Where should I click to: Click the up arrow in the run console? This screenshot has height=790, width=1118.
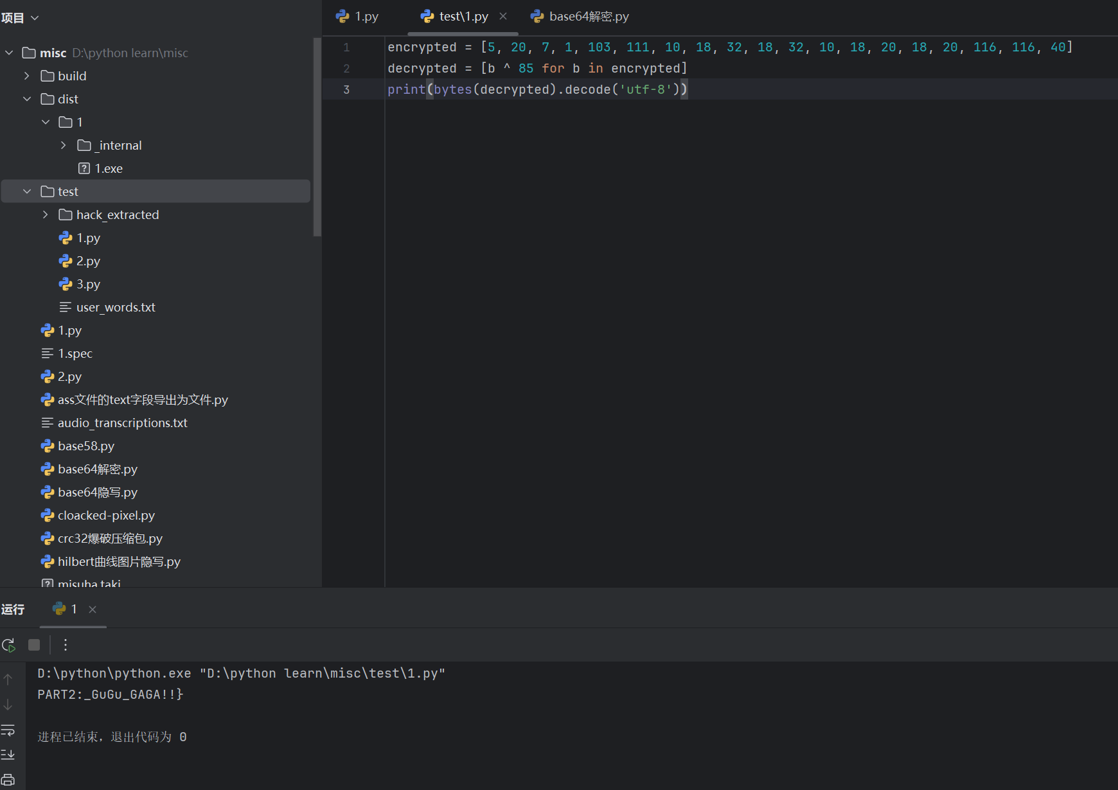8,679
